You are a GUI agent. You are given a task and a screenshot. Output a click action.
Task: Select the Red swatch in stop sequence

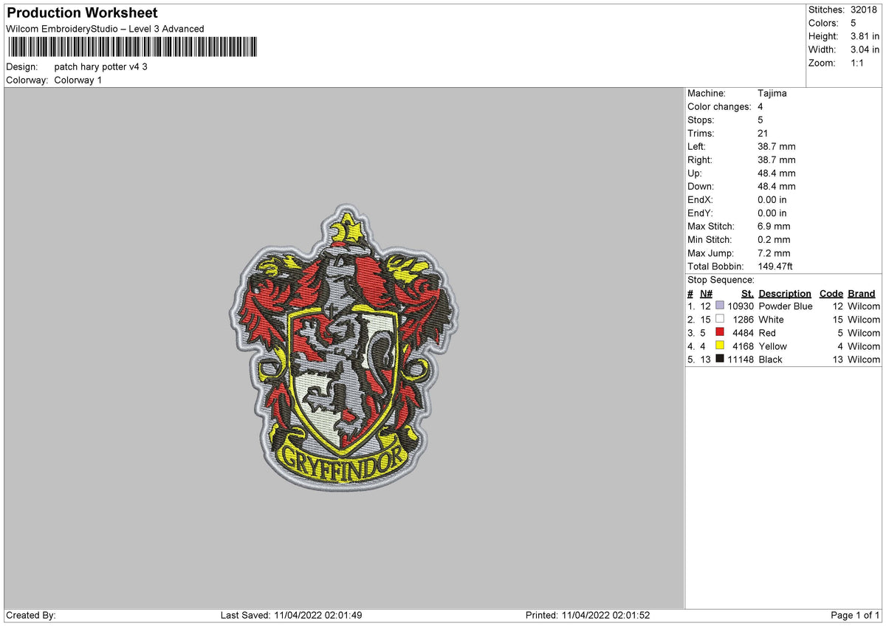tap(719, 332)
